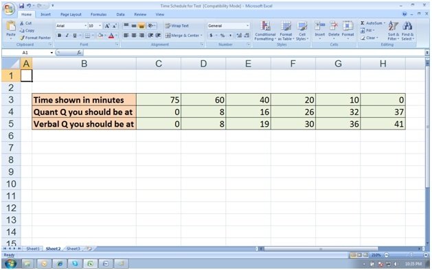Open text Orientation options
The height and width of the screenshot is (270, 432).
(152, 25)
